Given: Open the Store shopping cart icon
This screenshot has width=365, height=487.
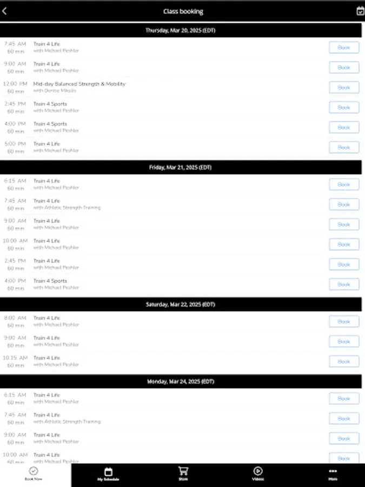Looking at the screenshot, I should click(183, 471).
